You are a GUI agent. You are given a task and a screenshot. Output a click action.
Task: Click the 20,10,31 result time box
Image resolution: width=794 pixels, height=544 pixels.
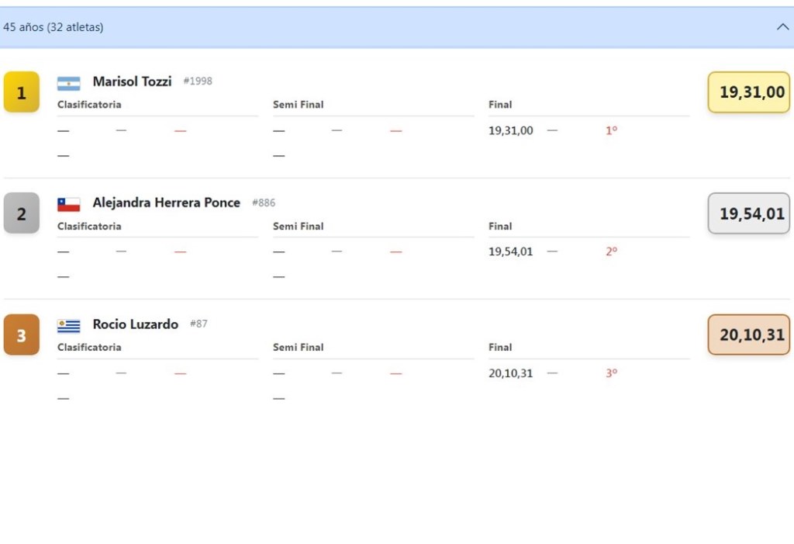[x=751, y=335]
